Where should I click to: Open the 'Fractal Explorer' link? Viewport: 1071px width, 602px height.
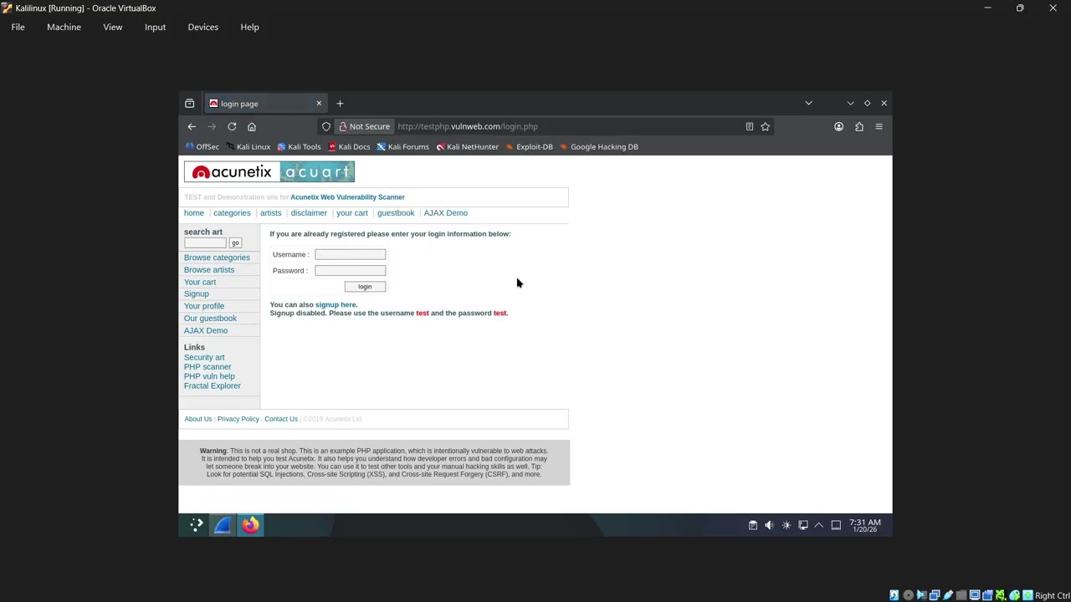pyautogui.click(x=213, y=385)
